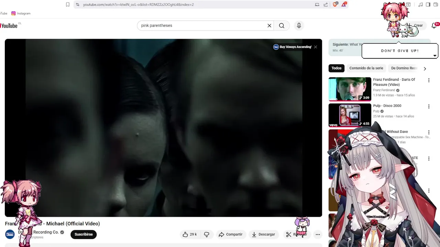
Task: Select 'Contenido de la serie' chip
Action: (366, 68)
